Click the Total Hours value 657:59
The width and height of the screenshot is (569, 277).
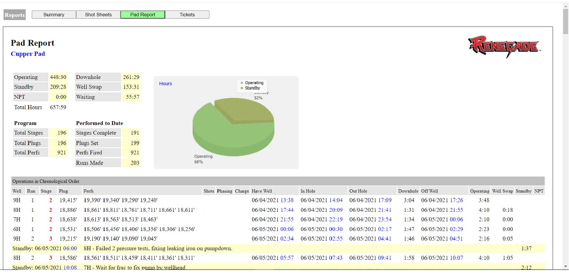tap(58, 107)
